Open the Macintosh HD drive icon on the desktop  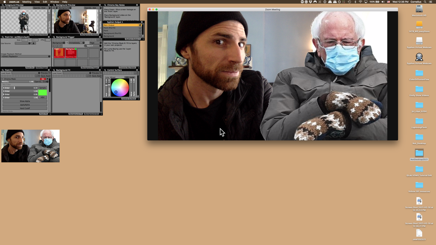(419, 9)
